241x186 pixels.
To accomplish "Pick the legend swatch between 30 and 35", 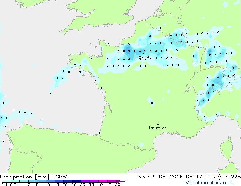I will (85, 181).
